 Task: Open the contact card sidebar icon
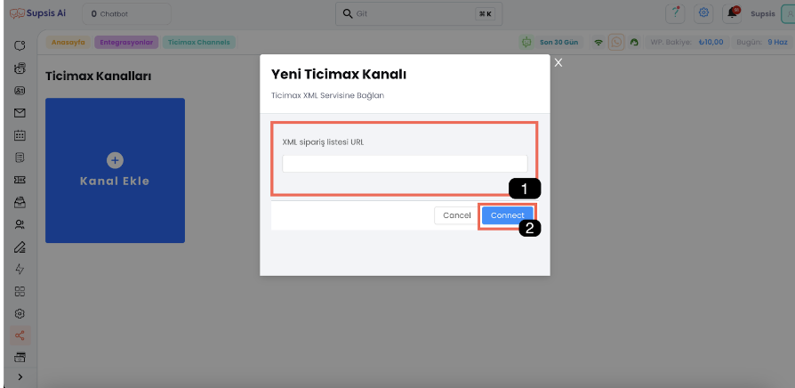click(20, 91)
